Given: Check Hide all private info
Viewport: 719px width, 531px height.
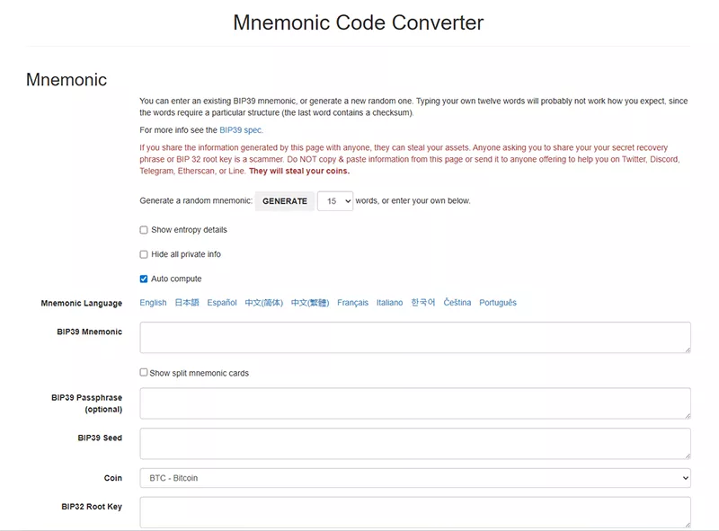Looking at the screenshot, I should click(x=144, y=254).
